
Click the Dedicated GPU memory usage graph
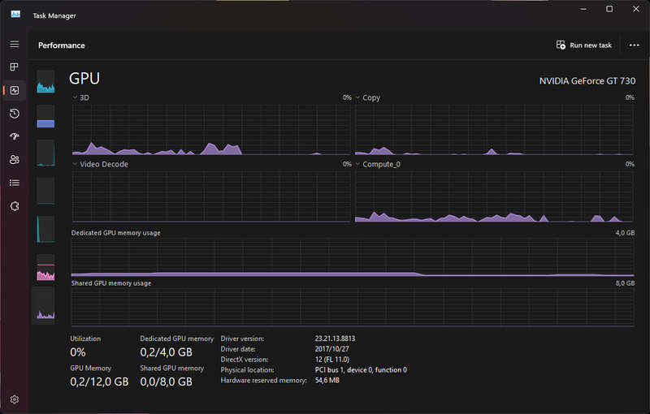coord(353,257)
